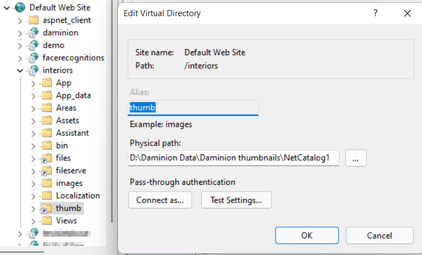Expand the App_data folder node
This screenshot has width=422, height=255.
pyautogui.click(x=34, y=96)
